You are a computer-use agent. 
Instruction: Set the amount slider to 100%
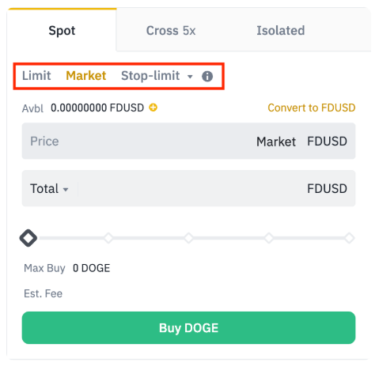pos(349,238)
